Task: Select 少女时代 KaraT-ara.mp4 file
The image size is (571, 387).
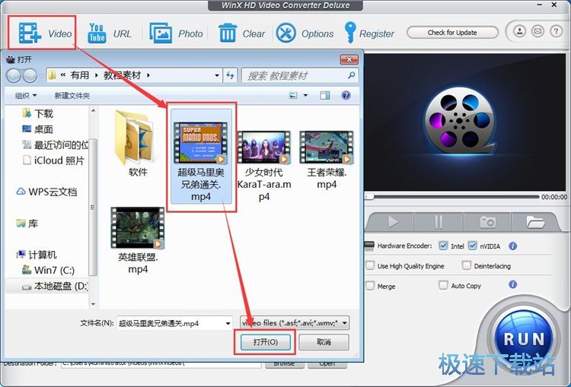Action: pos(264,166)
